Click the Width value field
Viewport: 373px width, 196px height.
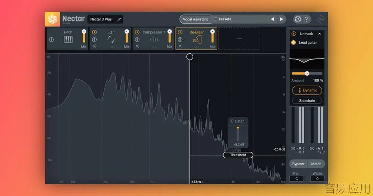coord(317,179)
